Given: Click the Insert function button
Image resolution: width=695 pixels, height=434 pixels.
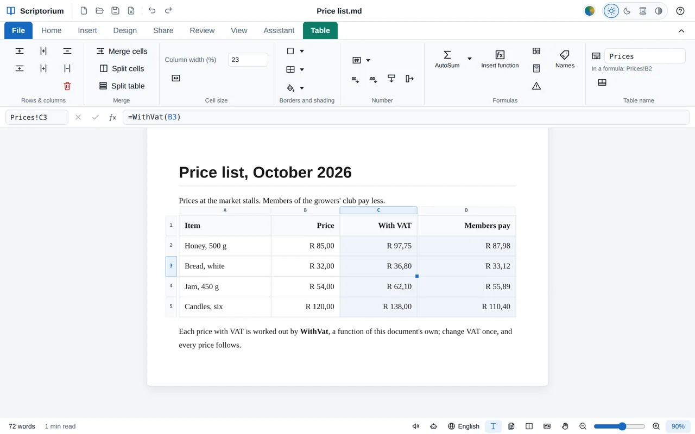Looking at the screenshot, I should (x=500, y=59).
